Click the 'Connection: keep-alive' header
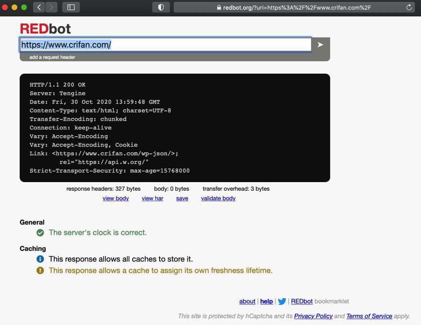This screenshot has height=325, width=421. point(70,128)
